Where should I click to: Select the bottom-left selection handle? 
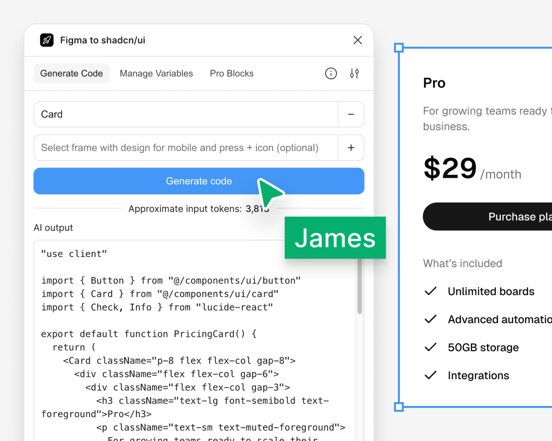399,407
